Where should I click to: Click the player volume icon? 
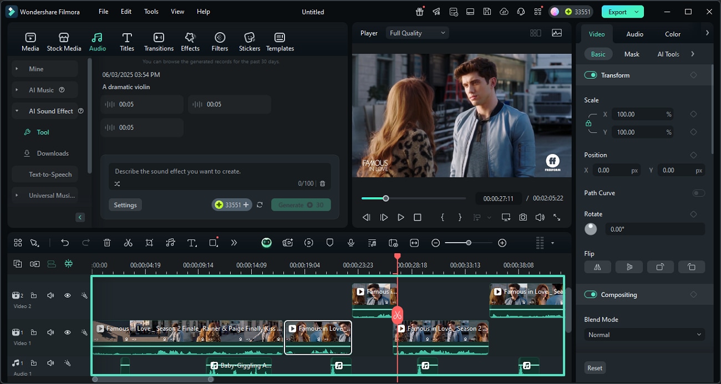coord(540,218)
